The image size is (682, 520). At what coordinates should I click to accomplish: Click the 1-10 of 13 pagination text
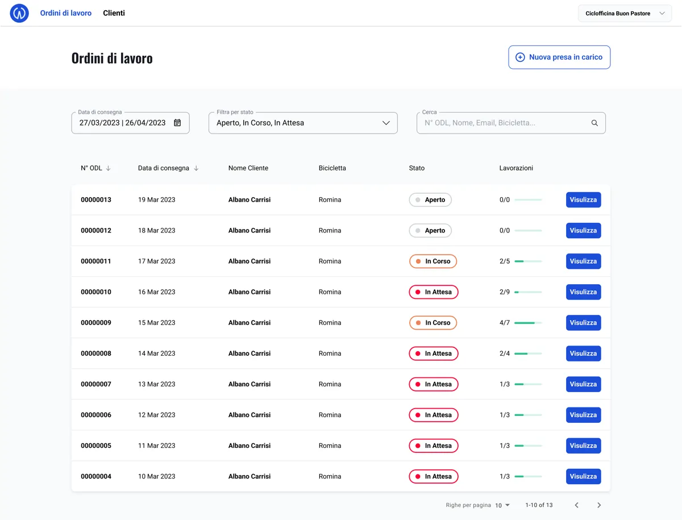click(539, 505)
